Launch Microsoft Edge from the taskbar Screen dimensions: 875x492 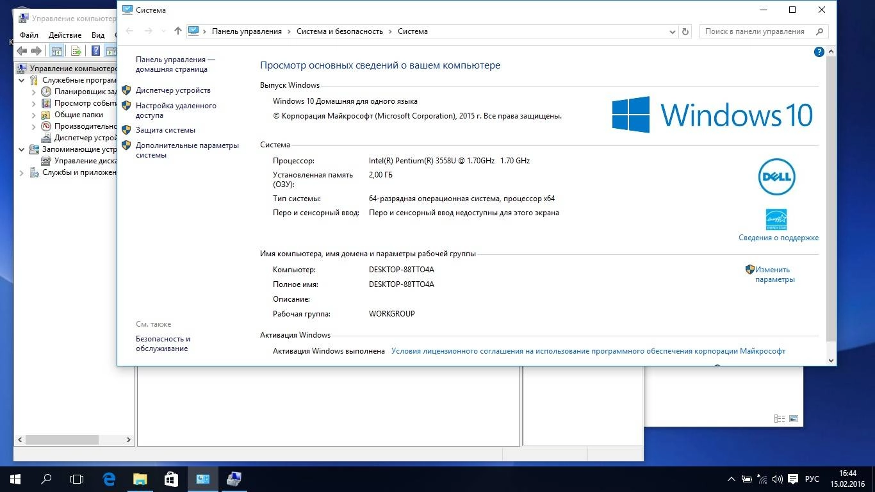[x=109, y=479]
